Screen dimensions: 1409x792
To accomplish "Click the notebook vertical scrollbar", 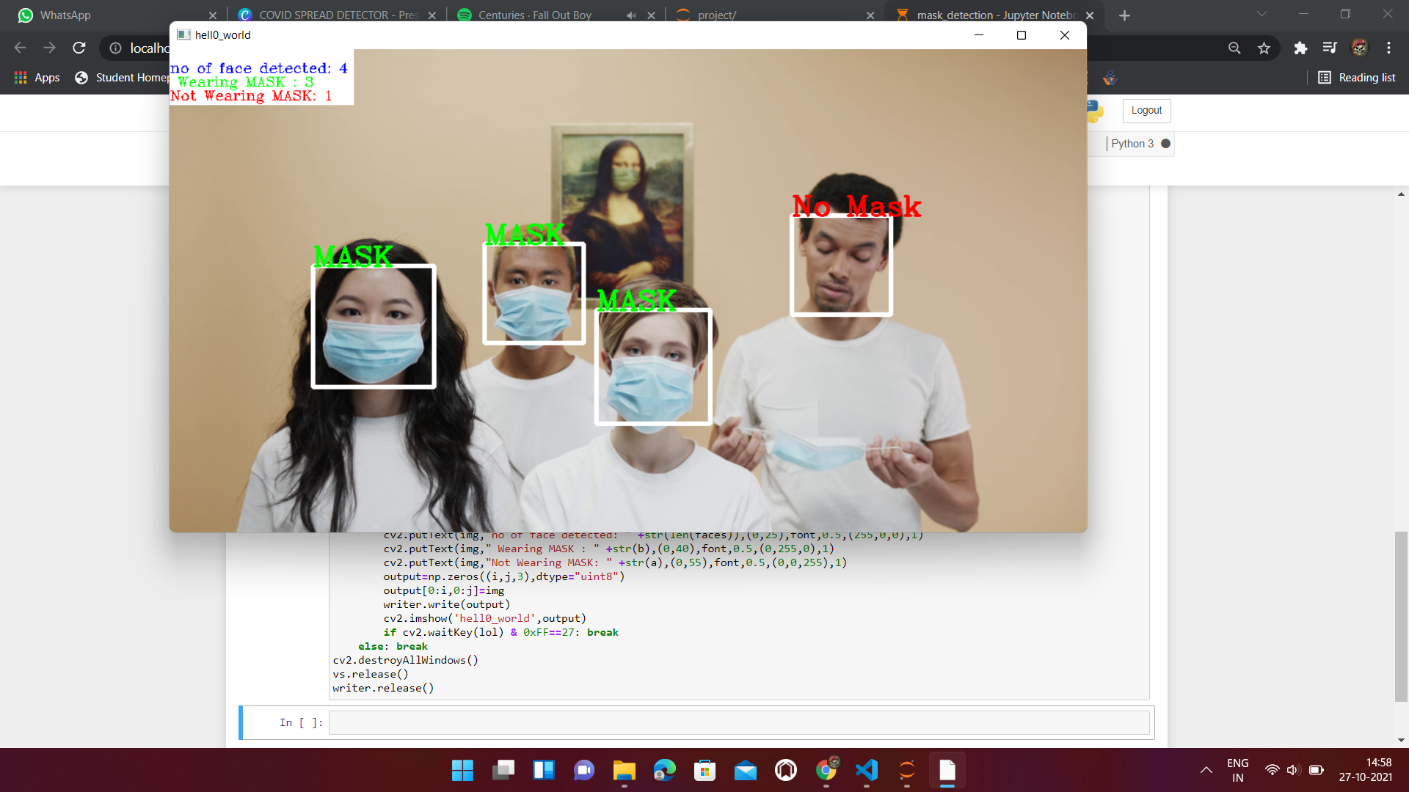I will click(1401, 616).
